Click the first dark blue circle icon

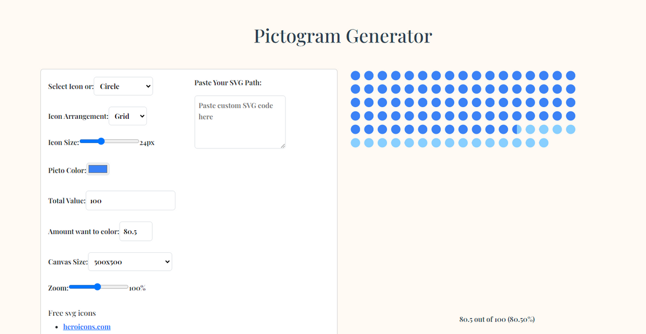pyautogui.click(x=355, y=75)
